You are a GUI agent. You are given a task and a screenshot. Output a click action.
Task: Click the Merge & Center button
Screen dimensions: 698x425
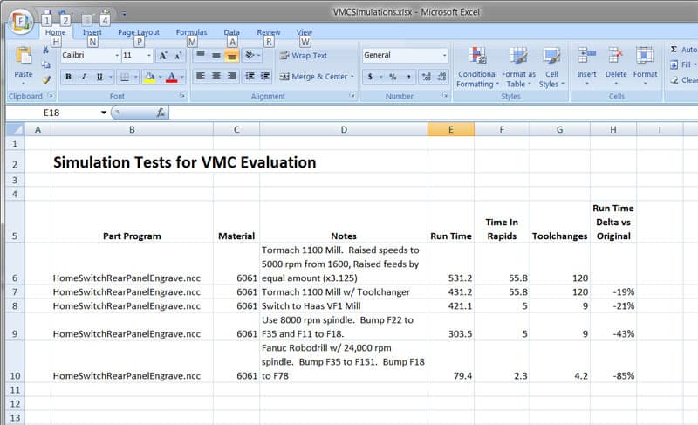pos(313,77)
